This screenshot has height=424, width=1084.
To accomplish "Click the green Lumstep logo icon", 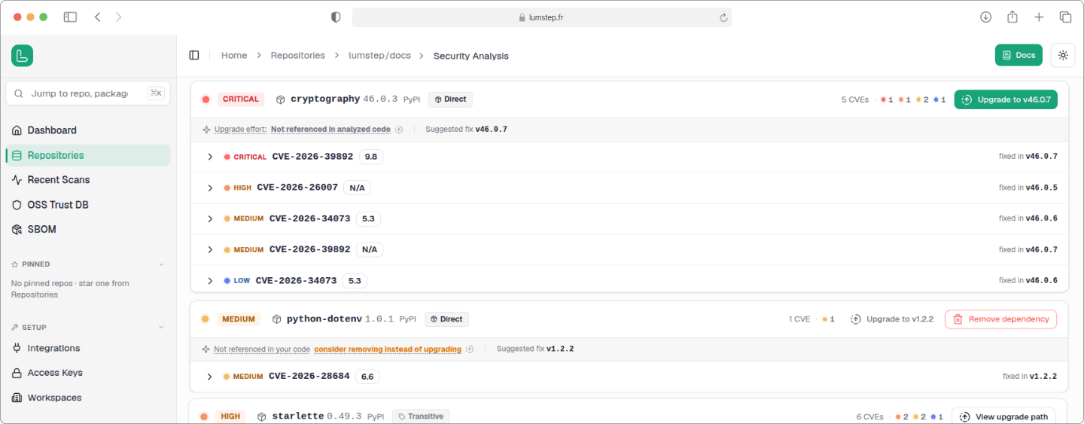I will click(22, 56).
